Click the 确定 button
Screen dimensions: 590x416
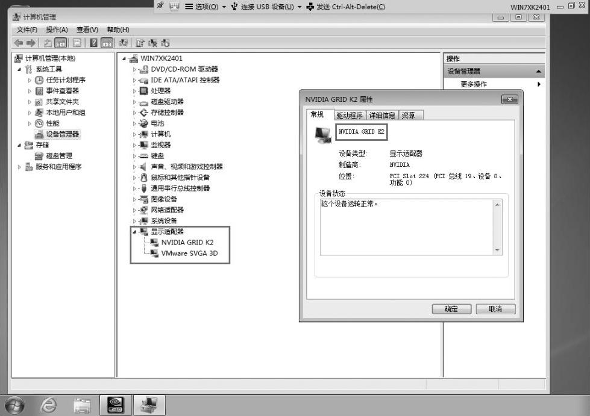pos(451,309)
